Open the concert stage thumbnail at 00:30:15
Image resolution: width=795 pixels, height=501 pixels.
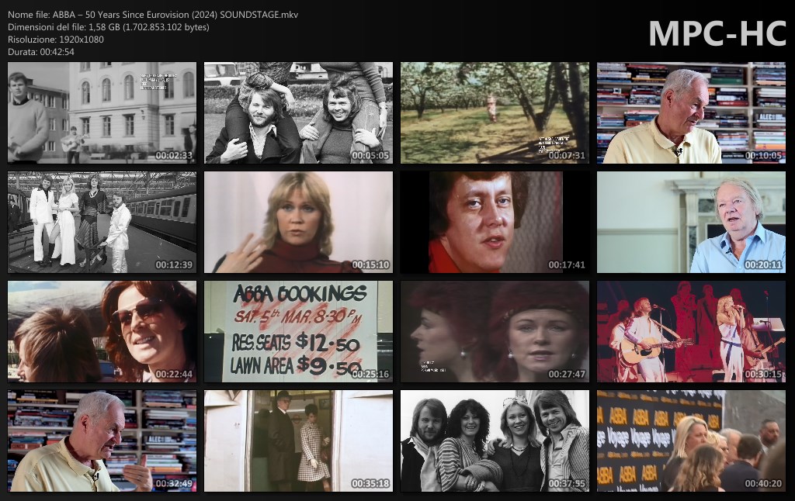(691, 331)
